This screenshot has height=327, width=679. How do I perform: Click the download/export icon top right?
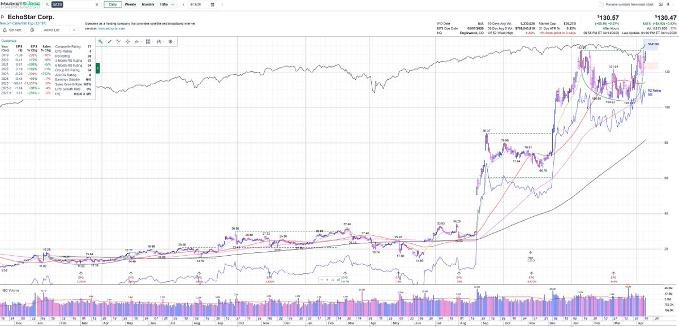668,5
